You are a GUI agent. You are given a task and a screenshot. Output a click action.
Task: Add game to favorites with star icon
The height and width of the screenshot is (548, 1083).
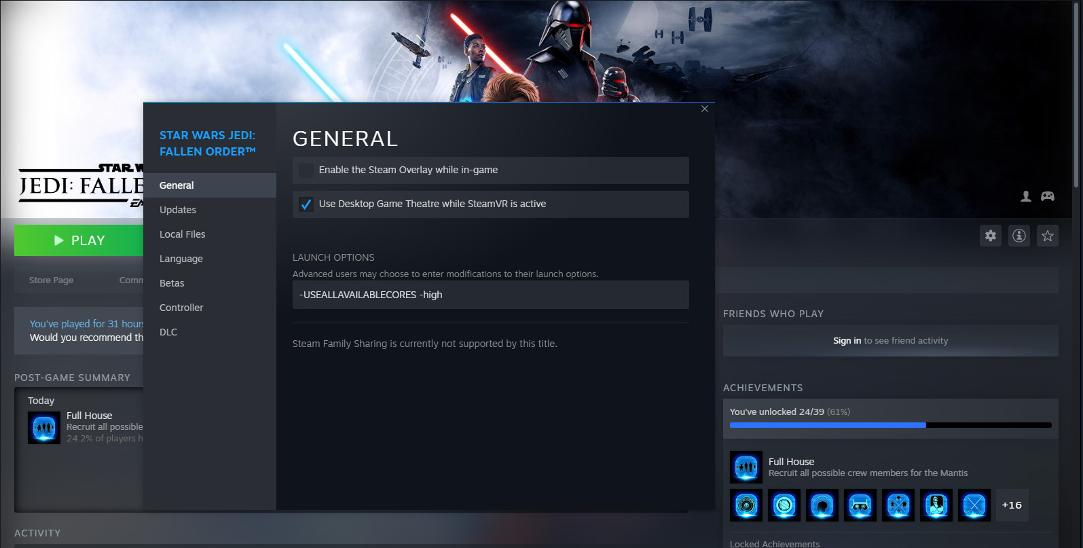[x=1048, y=236]
